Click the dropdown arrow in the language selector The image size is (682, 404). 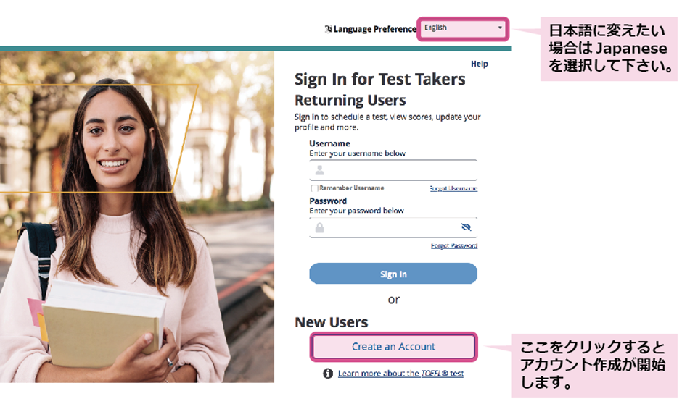tap(500, 28)
